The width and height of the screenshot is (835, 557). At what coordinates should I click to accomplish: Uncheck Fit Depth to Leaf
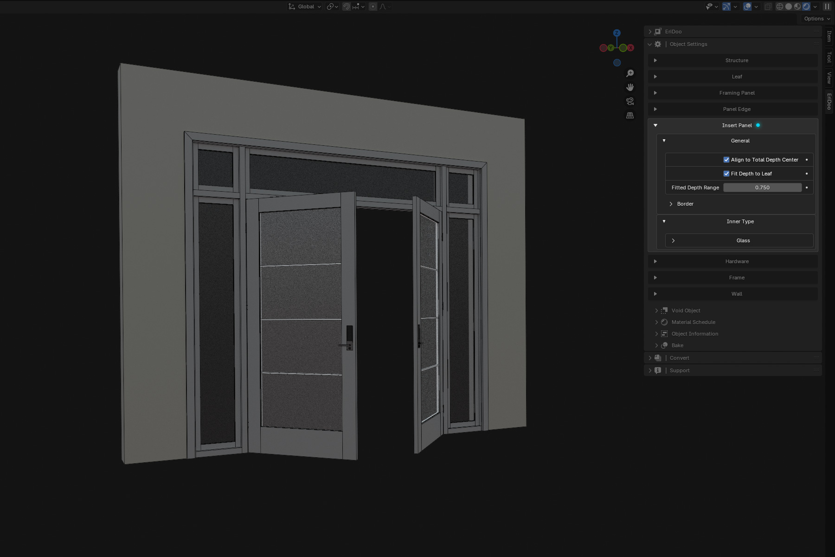coord(726,174)
